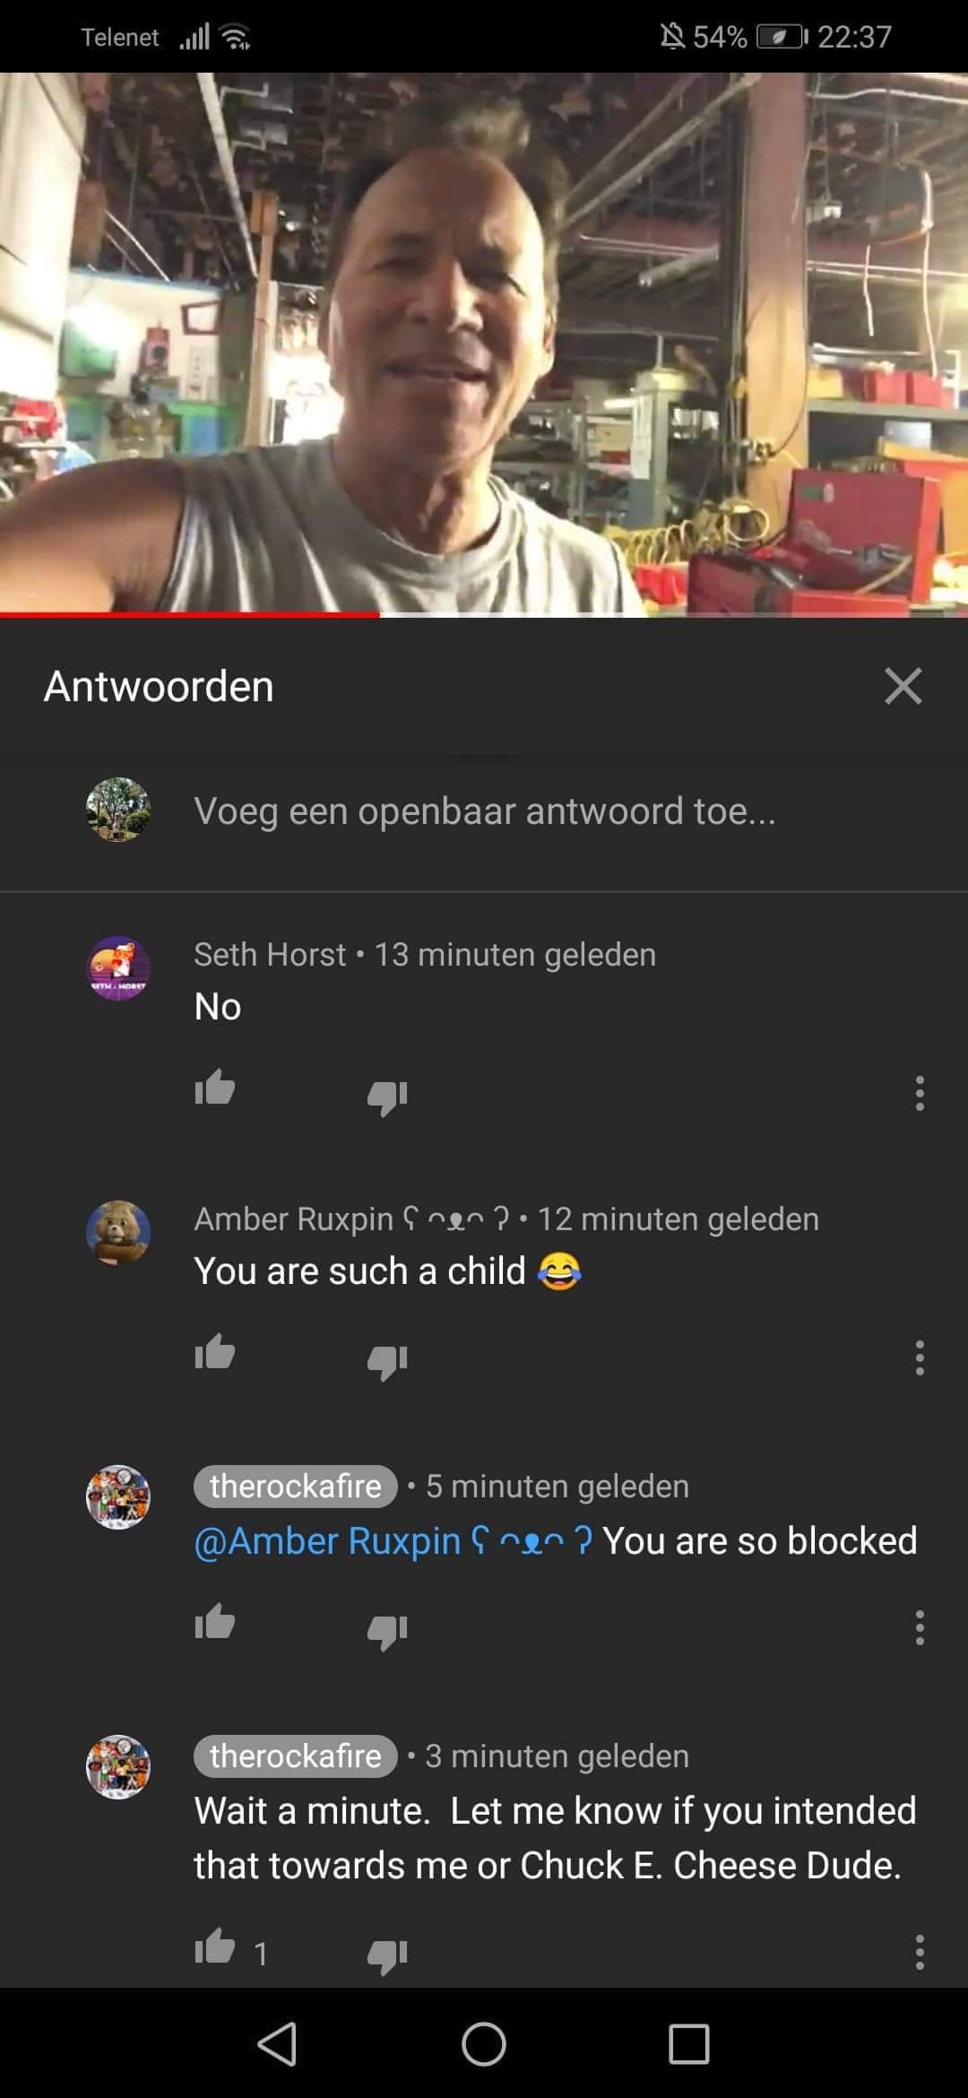Tap the Android back navigation button

[277, 2044]
